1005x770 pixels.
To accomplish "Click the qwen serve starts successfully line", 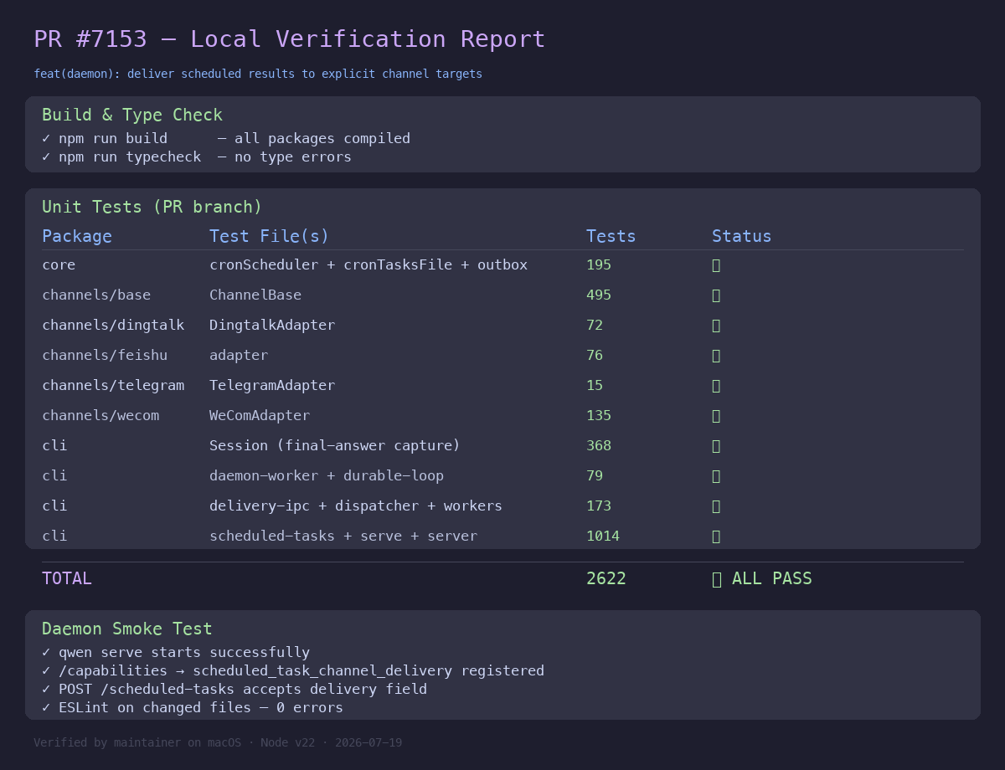I will click(176, 652).
